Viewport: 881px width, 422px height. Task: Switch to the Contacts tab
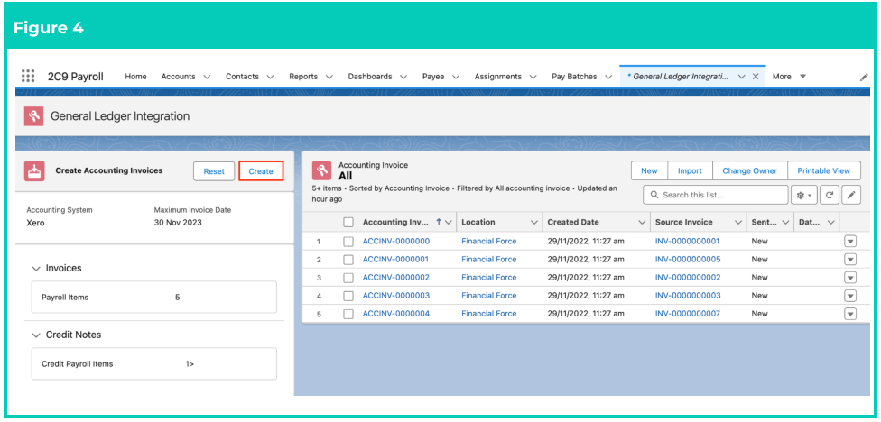point(242,77)
